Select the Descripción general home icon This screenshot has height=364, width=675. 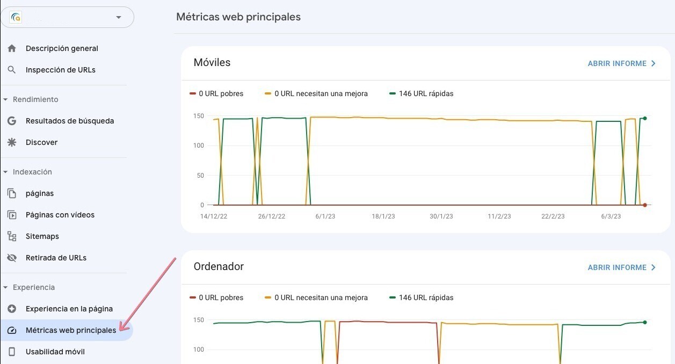(12, 48)
